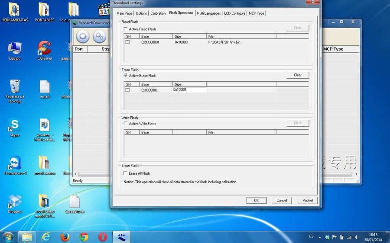Launch CCleaner from the desktop
Screen dimensions: 390x243
[x=45, y=51]
